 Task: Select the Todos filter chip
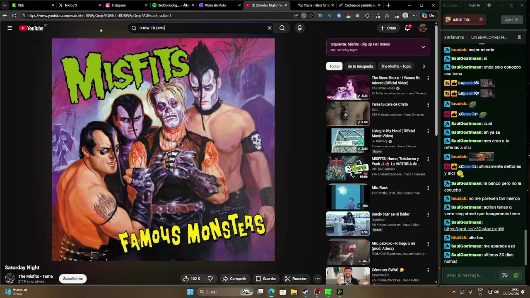pos(334,66)
